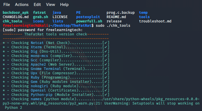The height and width of the screenshot is (111, 202).
Task: Click the Openssl Certificates check line
Action: click(x=56, y=90)
